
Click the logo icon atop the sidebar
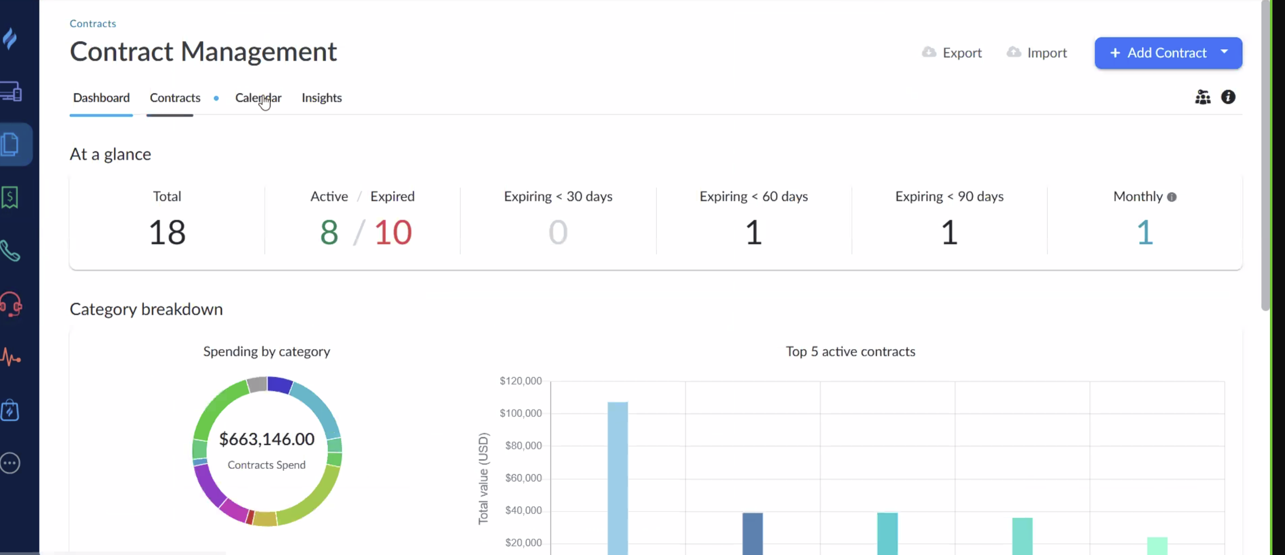tap(10, 38)
